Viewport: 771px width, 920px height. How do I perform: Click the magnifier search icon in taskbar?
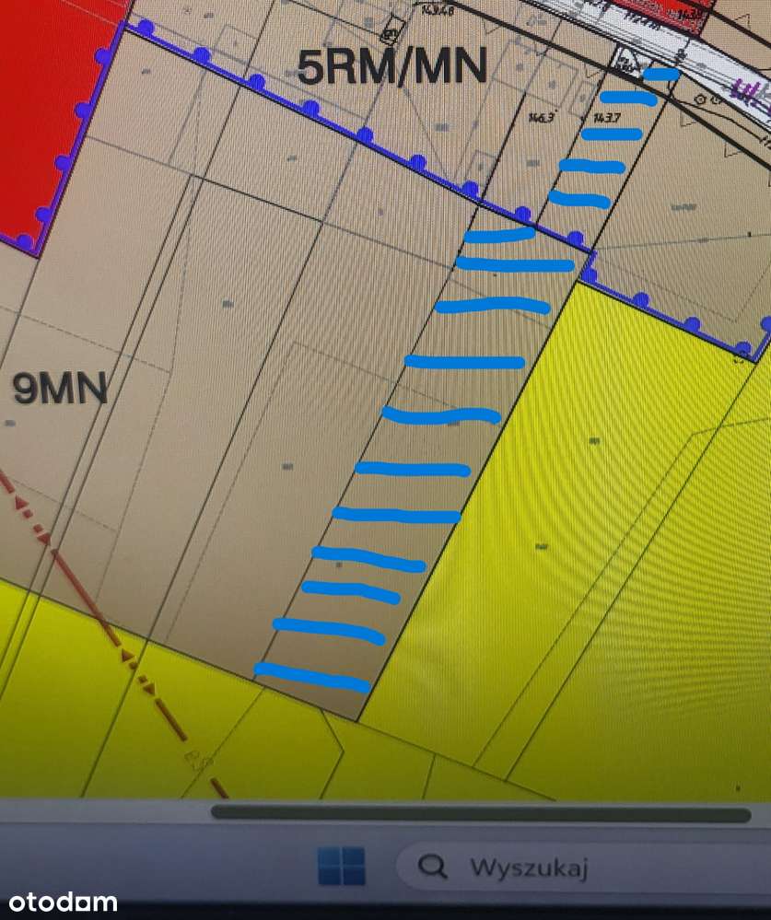(x=432, y=866)
